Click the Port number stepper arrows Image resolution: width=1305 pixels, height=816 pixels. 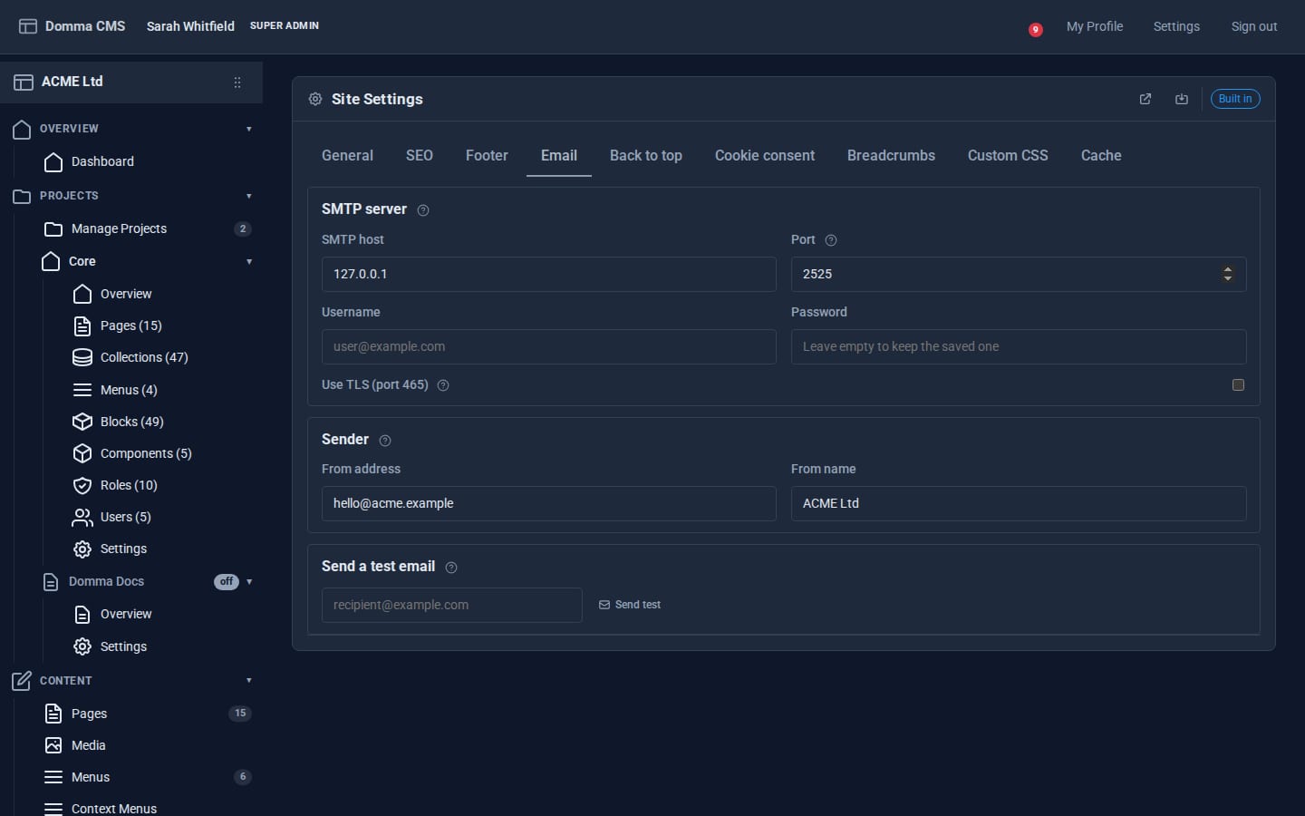click(1228, 274)
